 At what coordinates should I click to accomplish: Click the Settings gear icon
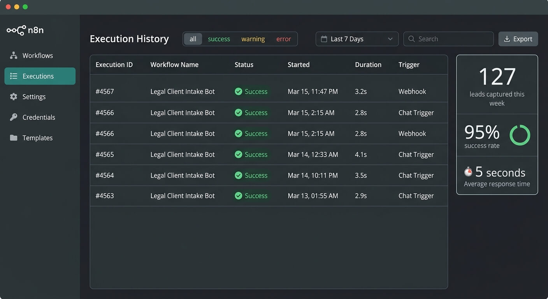click(x=14, y=97)
